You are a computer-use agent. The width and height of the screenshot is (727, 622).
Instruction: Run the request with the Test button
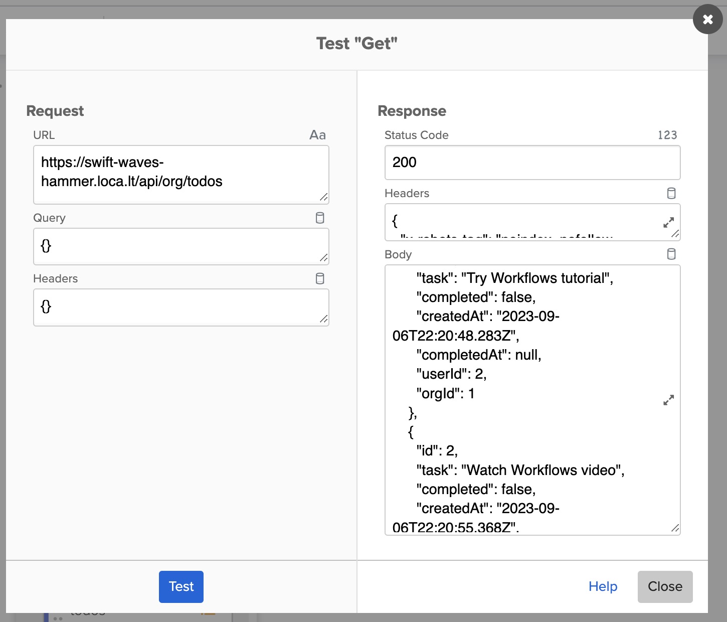pos(181,586)
